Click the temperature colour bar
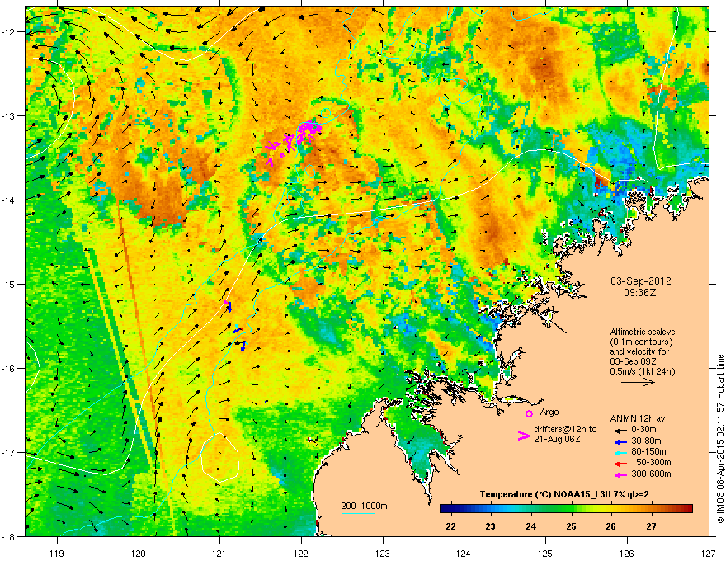Screen dimensions: 726x561 pyautogui.click(x=566, y=508)
